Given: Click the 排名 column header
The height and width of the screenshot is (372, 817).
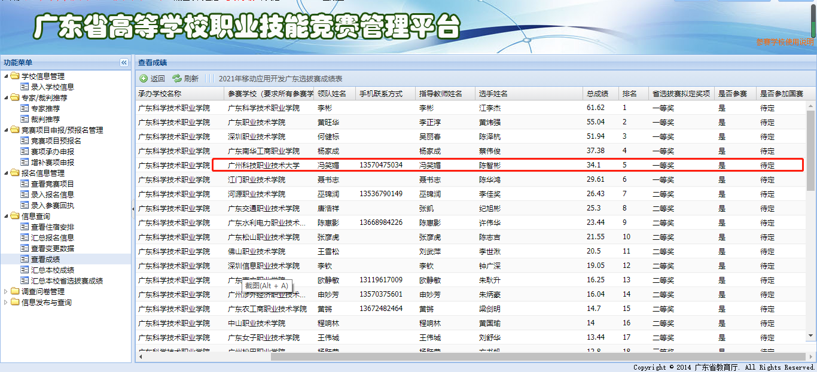Looking at the screenshot, I should [629, 94].
